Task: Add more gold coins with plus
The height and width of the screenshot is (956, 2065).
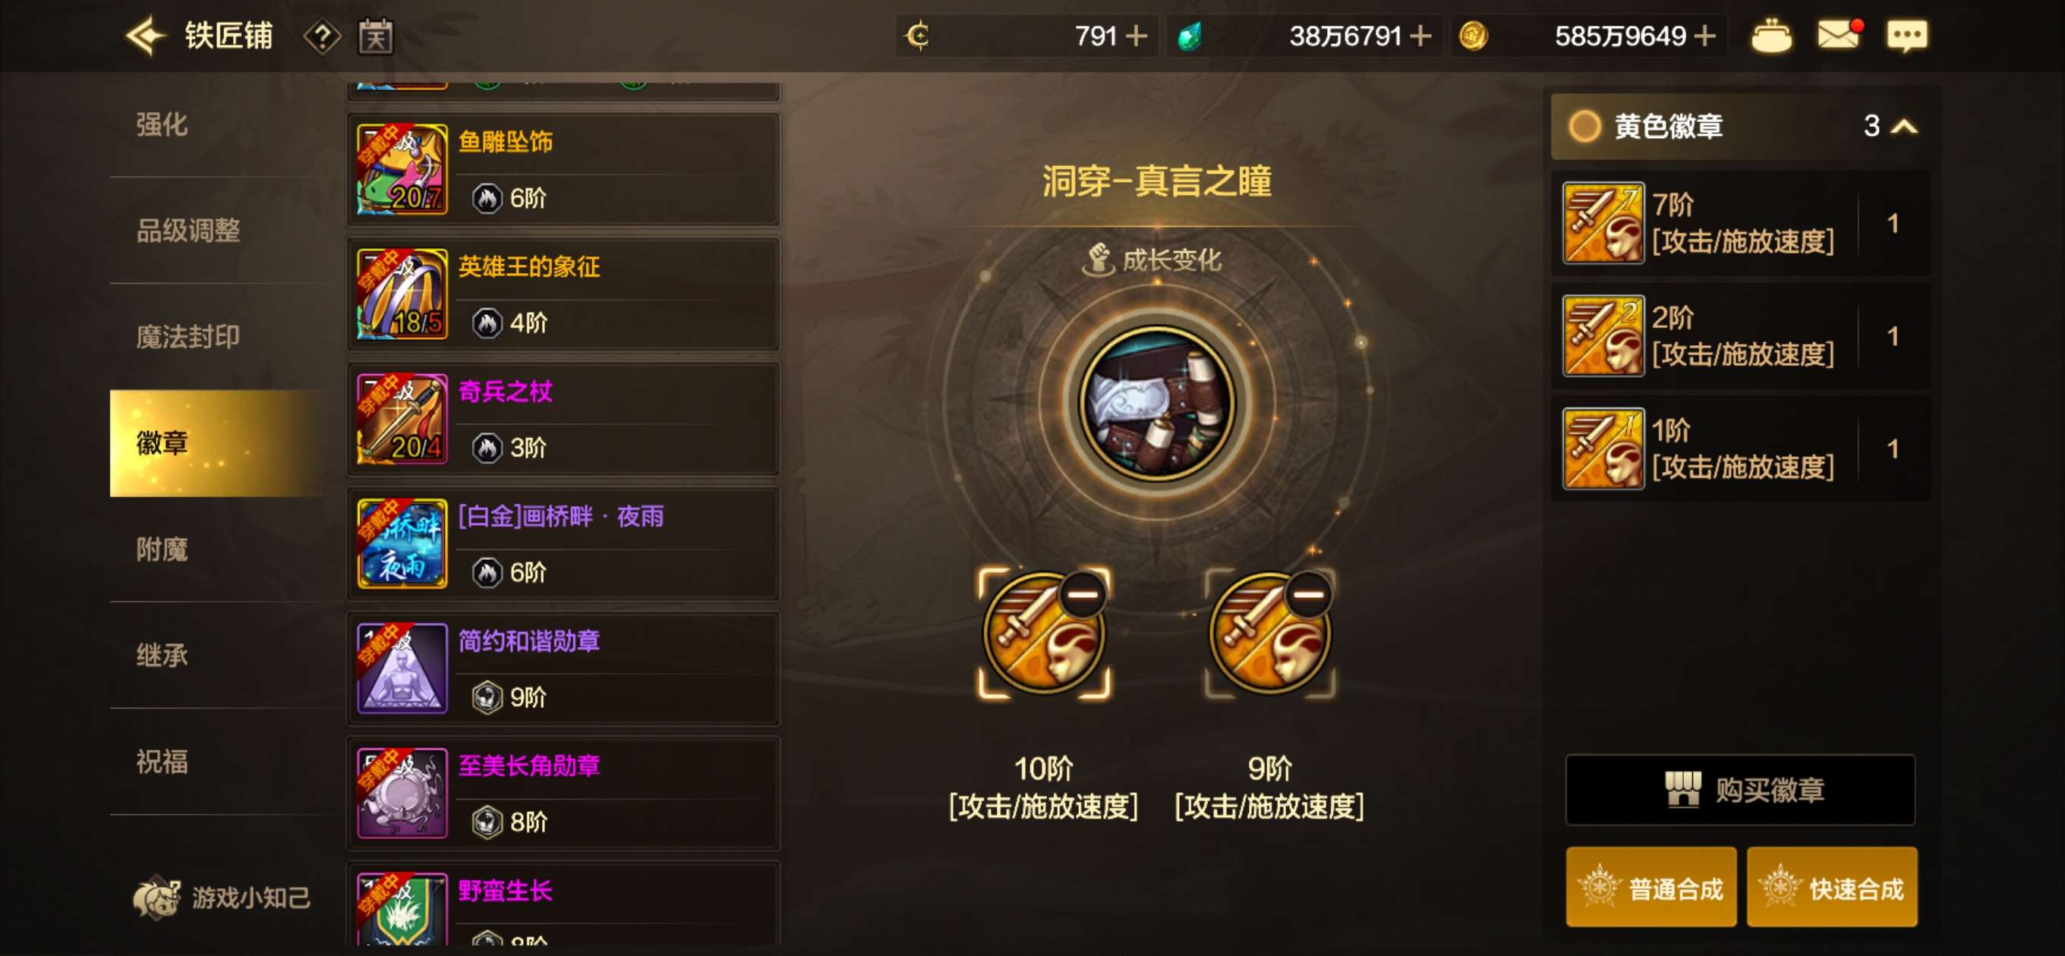Action: point(1705,36)
